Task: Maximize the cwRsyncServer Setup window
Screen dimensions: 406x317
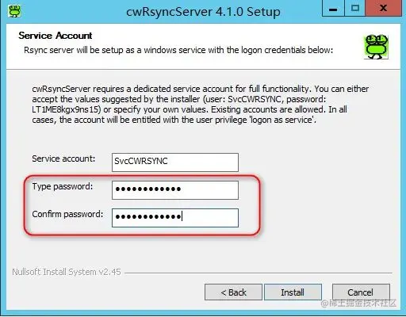Action: (x=354, y=9)
